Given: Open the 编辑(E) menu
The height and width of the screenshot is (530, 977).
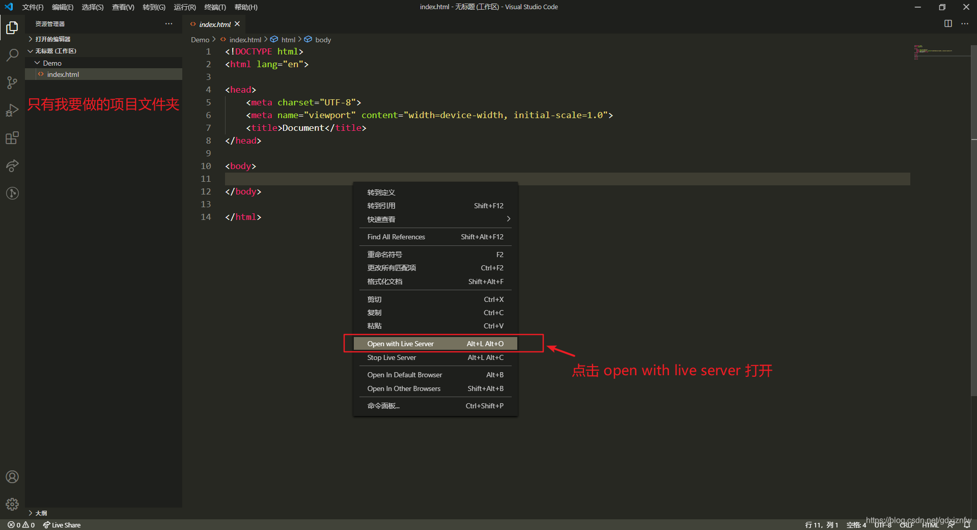Looking at the screenshot, I should (x=63, y=7).
